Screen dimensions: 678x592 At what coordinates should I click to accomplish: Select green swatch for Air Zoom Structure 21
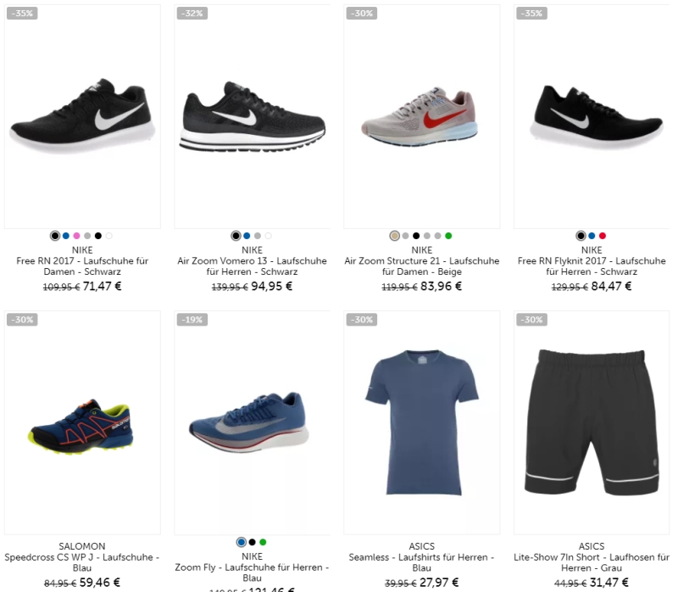[448, 236]
